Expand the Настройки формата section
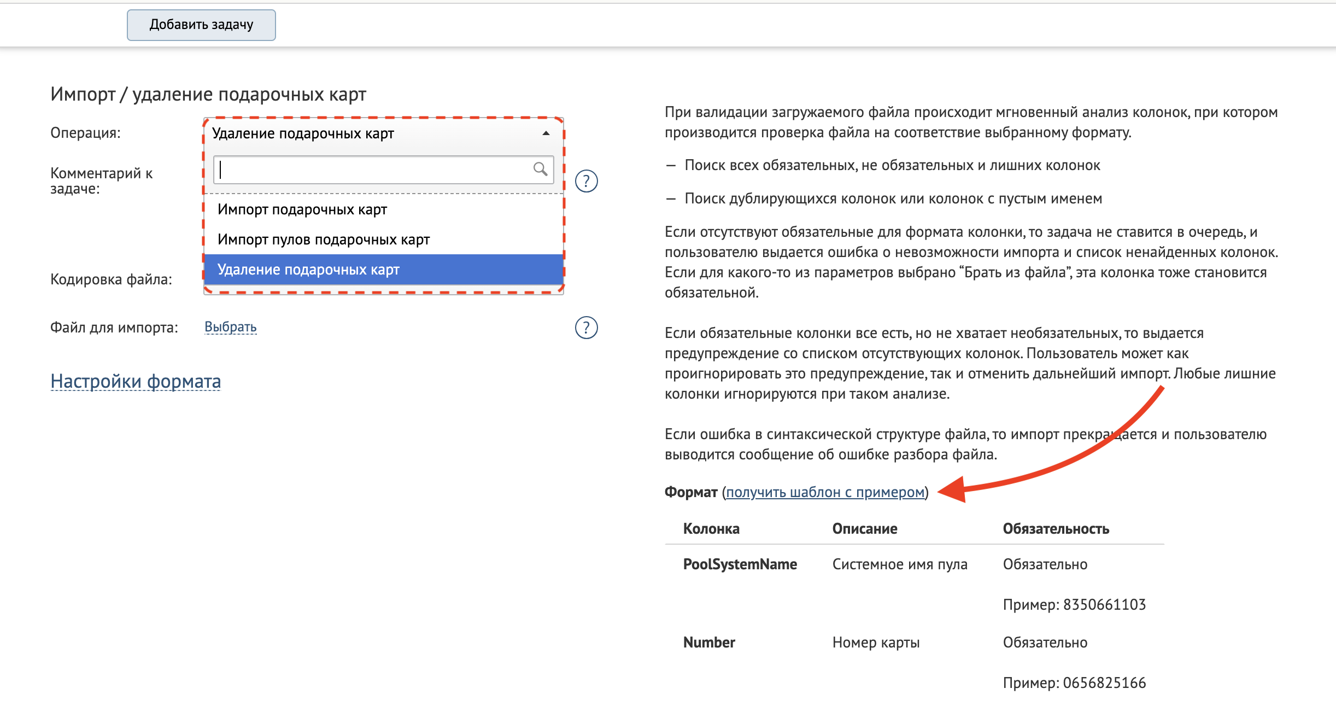 pyautogui.click(x=136, y=381)
